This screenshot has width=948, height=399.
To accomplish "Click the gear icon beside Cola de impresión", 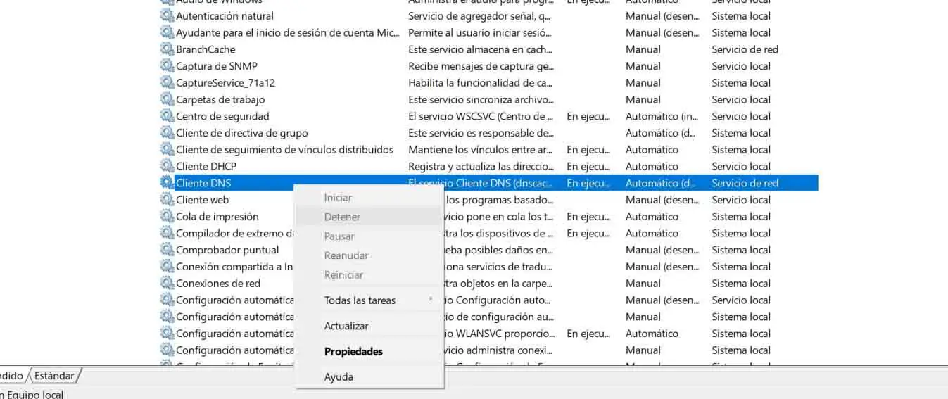I will (x=167, y=217).
